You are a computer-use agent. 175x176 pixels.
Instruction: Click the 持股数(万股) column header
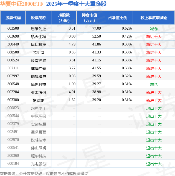click(64, 18)
